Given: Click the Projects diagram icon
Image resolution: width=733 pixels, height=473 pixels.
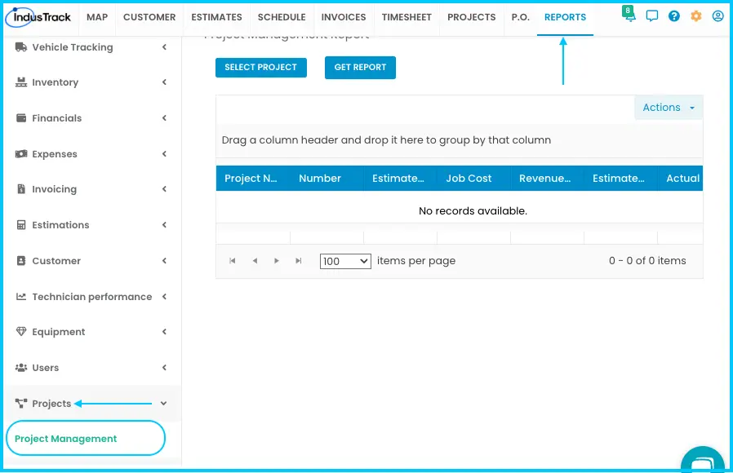Looking at the screenshot, I should 21,404.
